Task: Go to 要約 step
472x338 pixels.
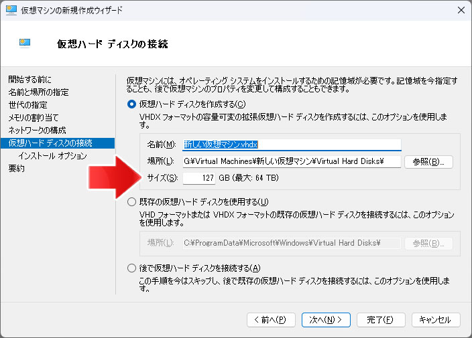Action: 16,168
